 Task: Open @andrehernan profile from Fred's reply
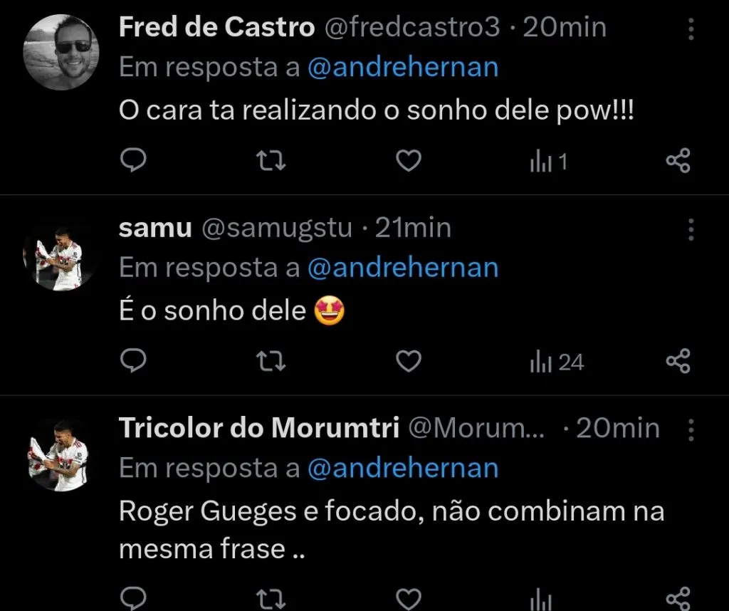(x=404, y=66)
